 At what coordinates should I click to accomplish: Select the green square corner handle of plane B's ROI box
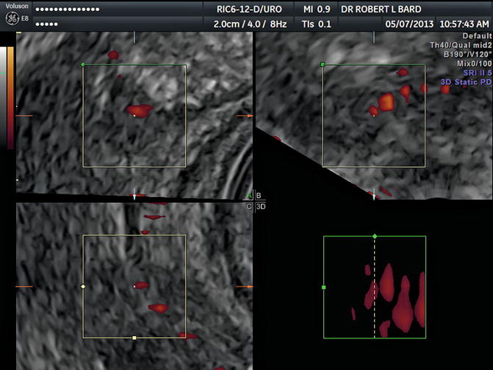(x=323, y=65)
